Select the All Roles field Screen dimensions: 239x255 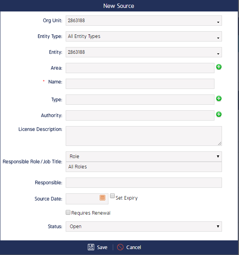pos(144,167)
